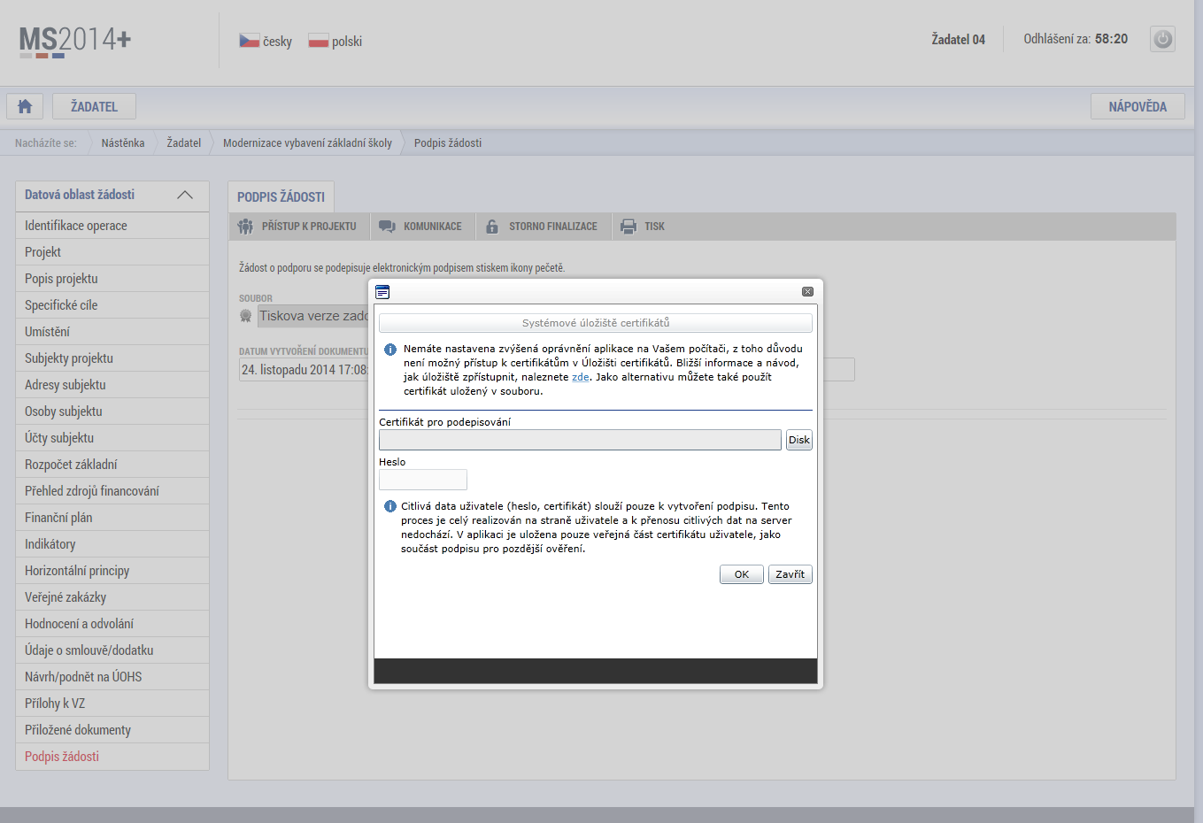This screenshot has width=1203, height=823.
Task: Open Údaje o smlouvě/dodatku in sidebar
Action: pyautogui.click(x=112, y=650)
